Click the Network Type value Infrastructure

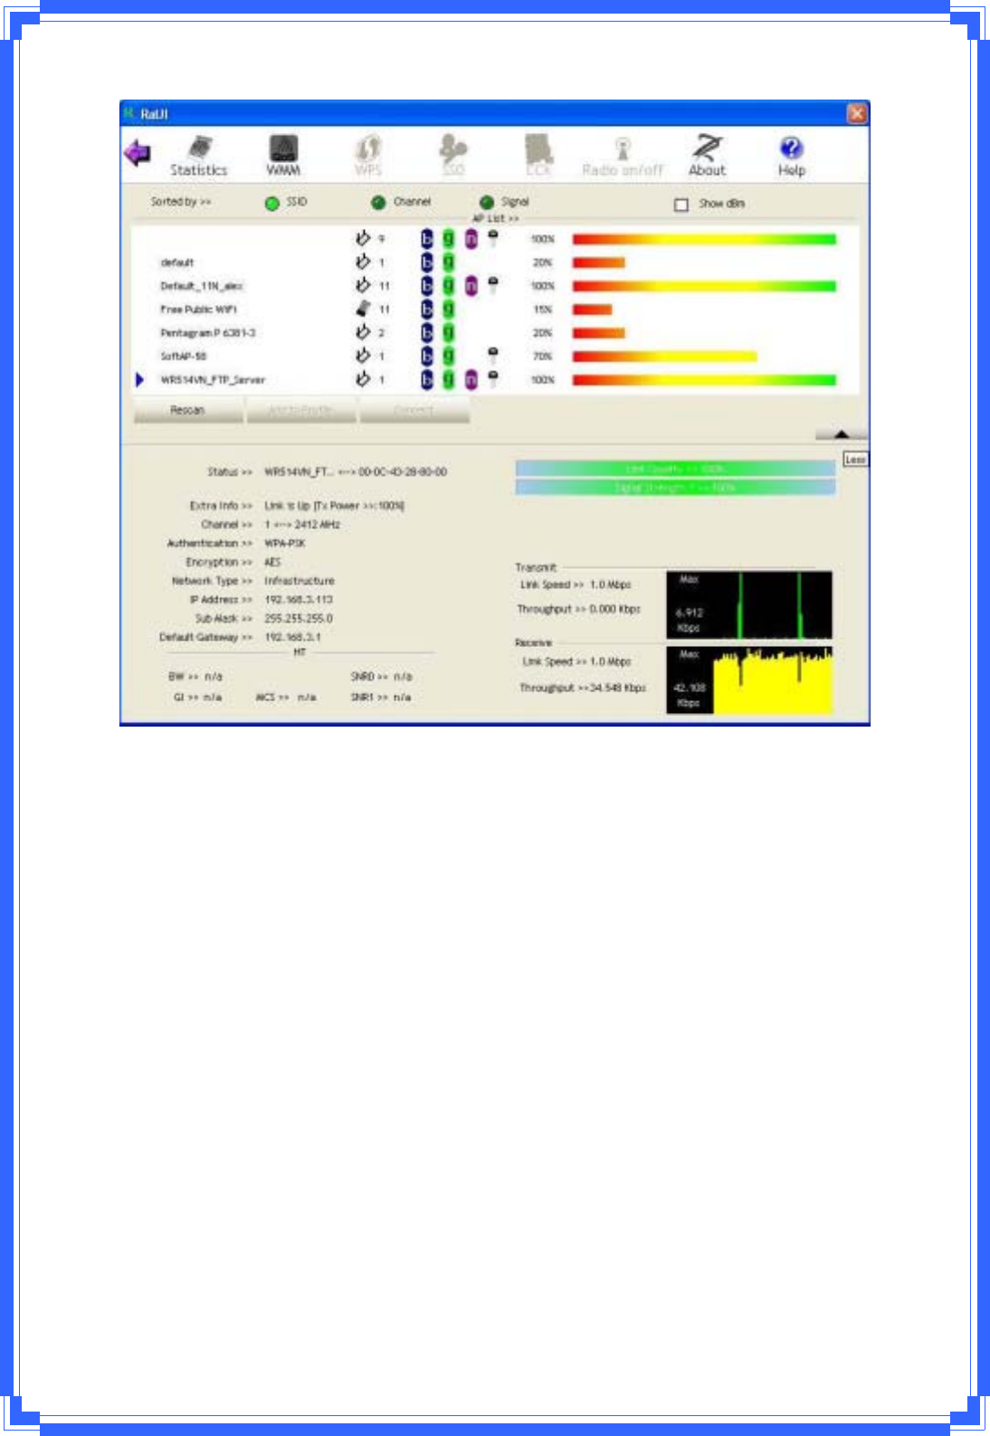pos(300,581)
